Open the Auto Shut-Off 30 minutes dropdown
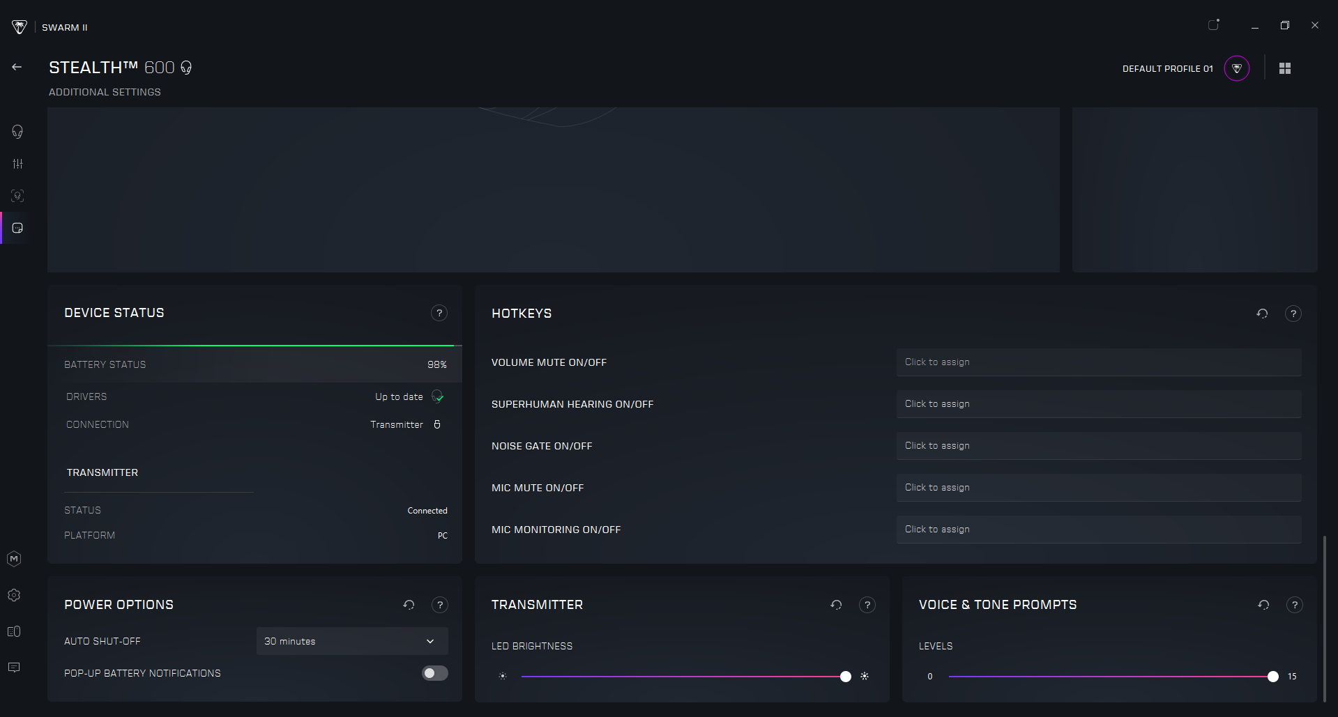Screen dimensions: 1338x717 point(352,641)
